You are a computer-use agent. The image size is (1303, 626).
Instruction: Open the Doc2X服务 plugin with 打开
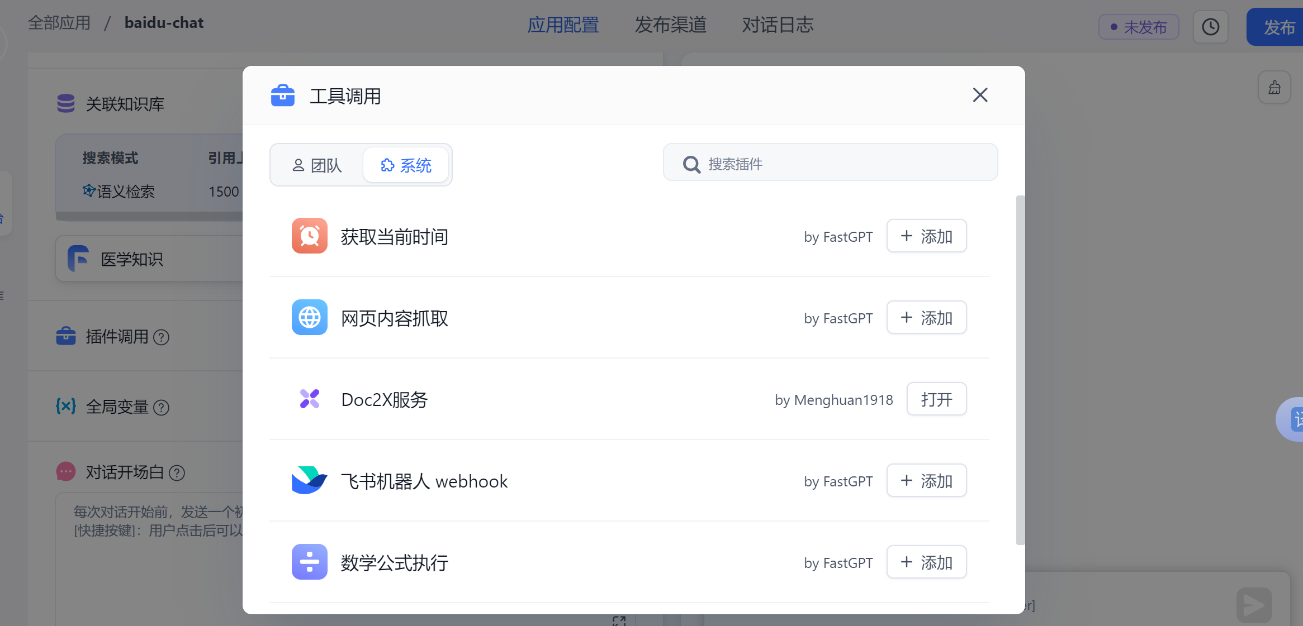[936, 399]
